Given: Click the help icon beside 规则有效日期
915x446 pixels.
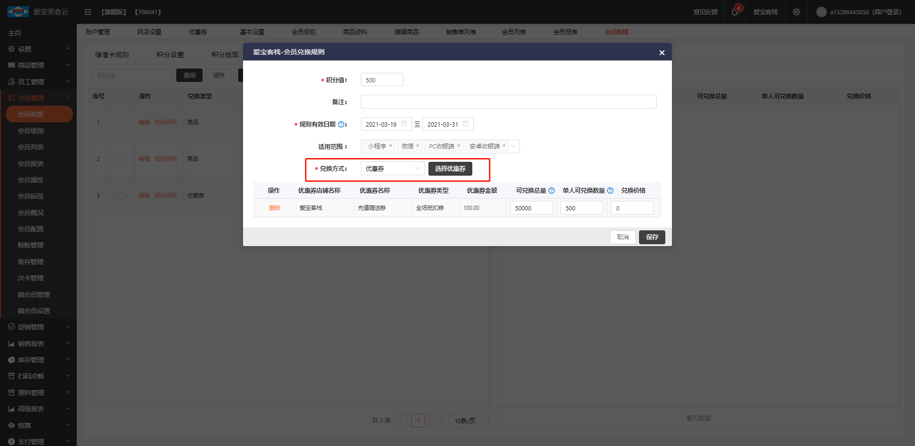Looking at the screenshot, I should [x=341, y=125].
